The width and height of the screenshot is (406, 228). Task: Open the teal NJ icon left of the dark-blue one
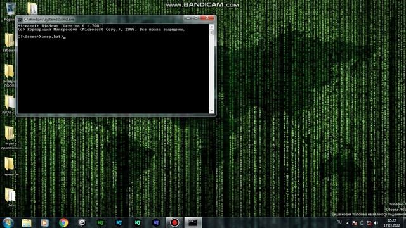pos(138,222)
